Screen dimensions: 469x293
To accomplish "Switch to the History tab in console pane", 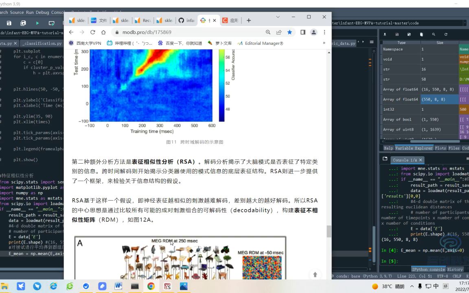I will coord(455,269).
